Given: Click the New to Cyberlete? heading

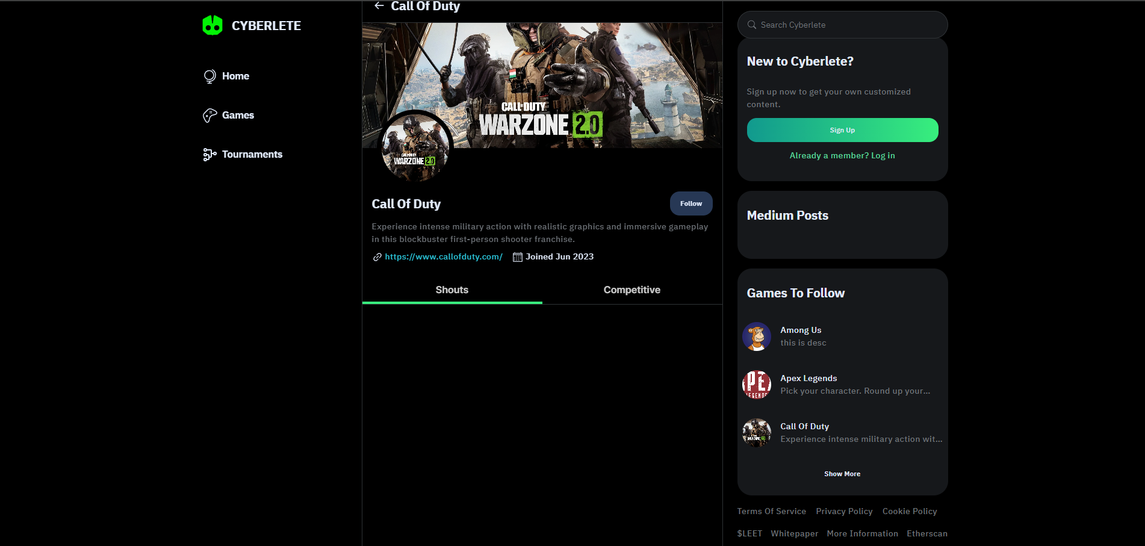Looking at the screenshot, I should [x=800, y=61].
